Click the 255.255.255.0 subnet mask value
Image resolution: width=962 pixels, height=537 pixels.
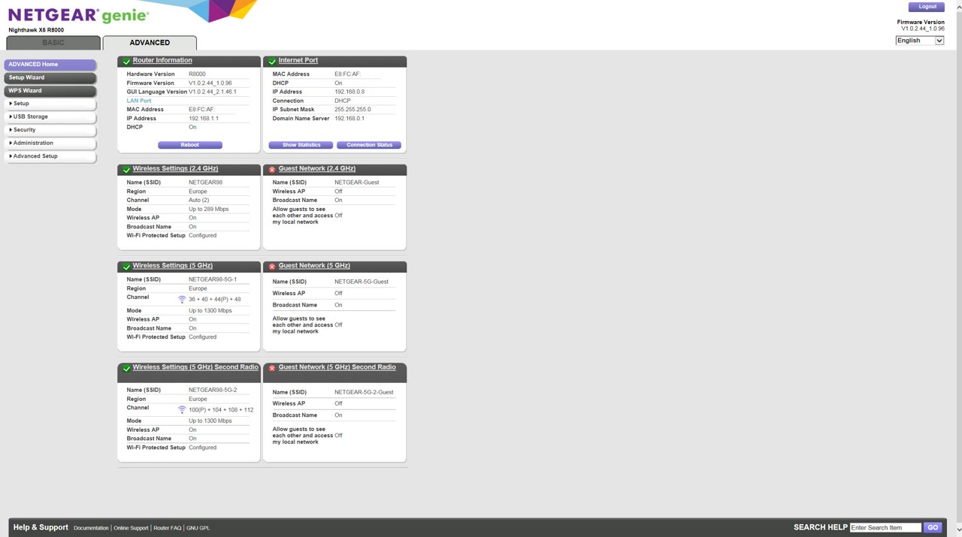click(352, 110)
